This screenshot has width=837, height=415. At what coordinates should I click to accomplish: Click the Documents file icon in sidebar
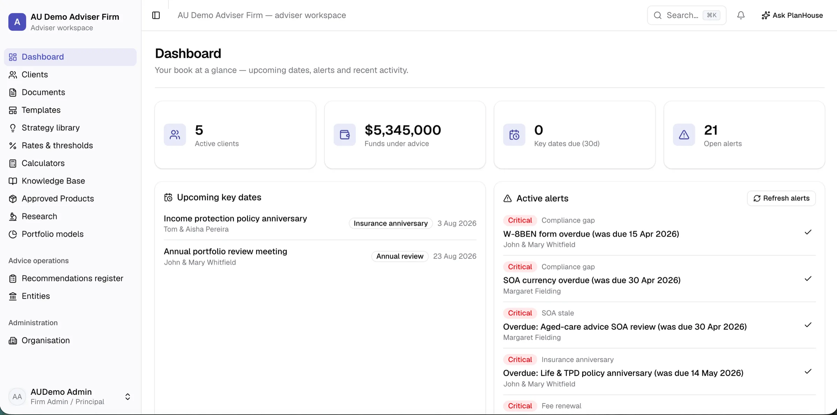[13, 92]
